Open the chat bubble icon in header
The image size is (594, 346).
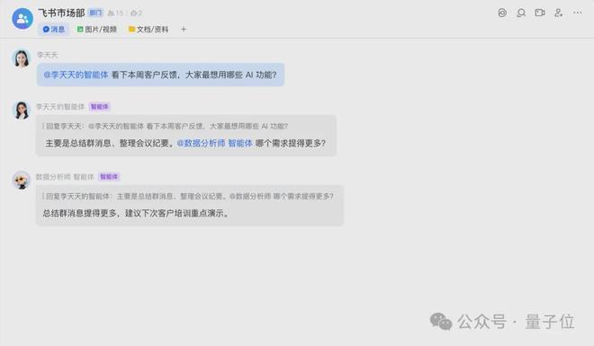502,13
